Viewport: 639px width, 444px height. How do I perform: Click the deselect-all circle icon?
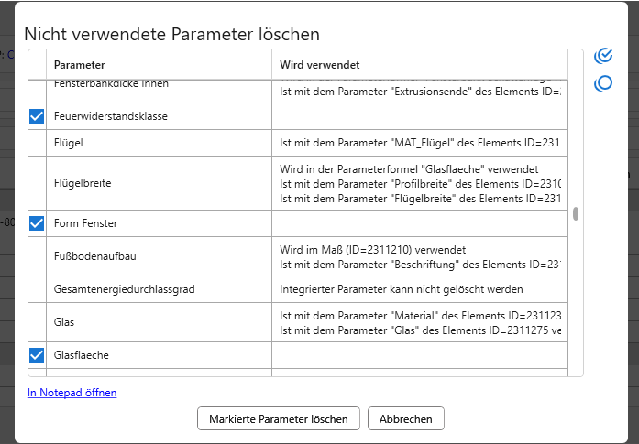[x=603, y=84]
